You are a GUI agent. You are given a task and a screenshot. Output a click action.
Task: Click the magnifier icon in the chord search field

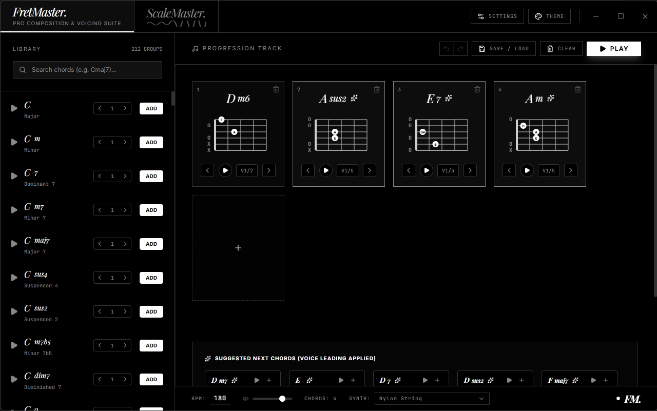22,69
